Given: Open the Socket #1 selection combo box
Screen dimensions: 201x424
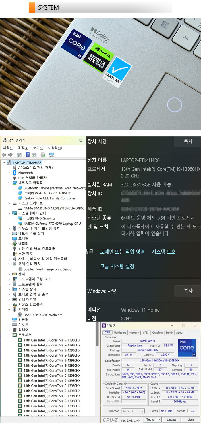Looking at the screenshot, I should tap(133, 411).
